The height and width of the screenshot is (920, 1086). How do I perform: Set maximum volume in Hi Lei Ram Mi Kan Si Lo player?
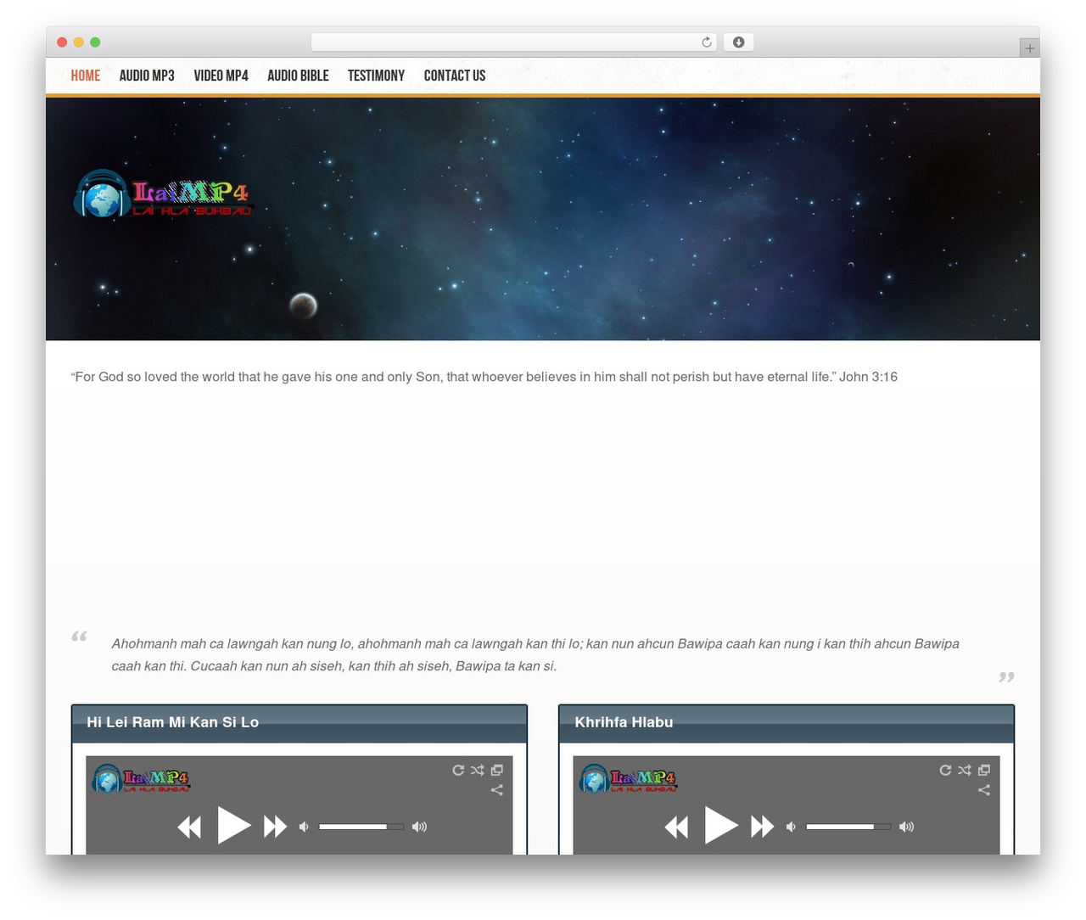click(x=419, y=827)
